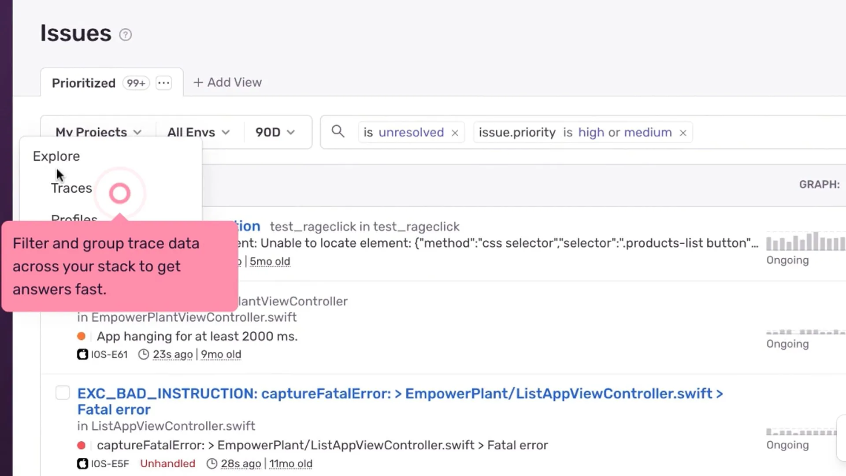Expand the My Projects dropdown
The width and height of the screenshot is (846, 476).
tap(98, 132)
